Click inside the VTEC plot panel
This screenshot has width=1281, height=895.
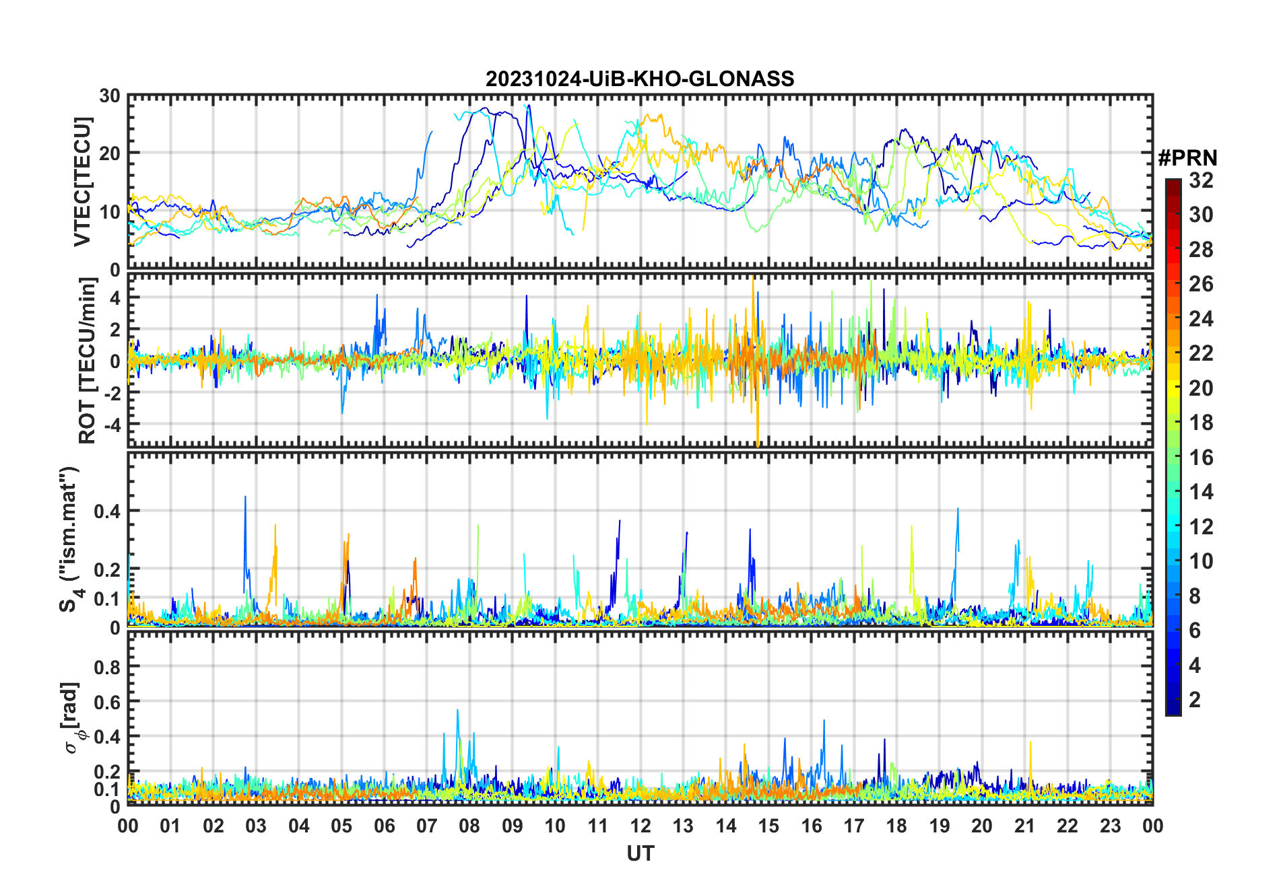click(640, 182)
